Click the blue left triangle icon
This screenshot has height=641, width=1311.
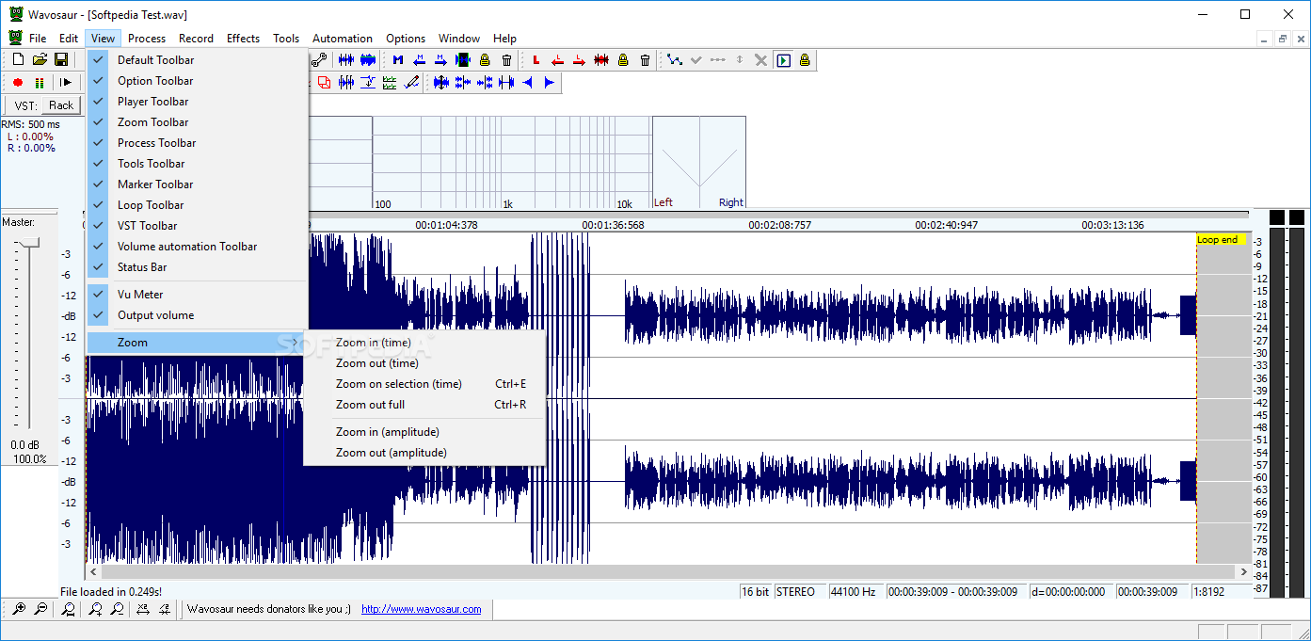pyautogui.click(x=527, y=83)
